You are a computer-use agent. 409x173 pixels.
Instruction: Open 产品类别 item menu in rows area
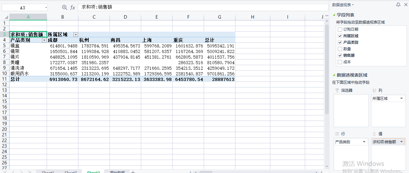(364, 142)
